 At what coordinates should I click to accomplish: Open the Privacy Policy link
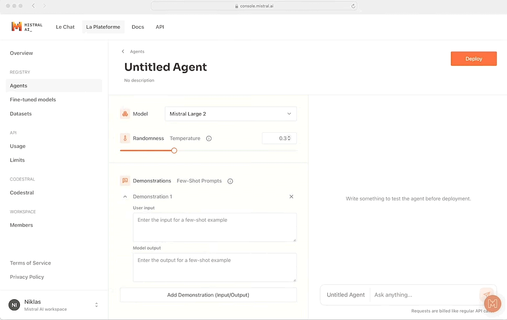[27, 277]
